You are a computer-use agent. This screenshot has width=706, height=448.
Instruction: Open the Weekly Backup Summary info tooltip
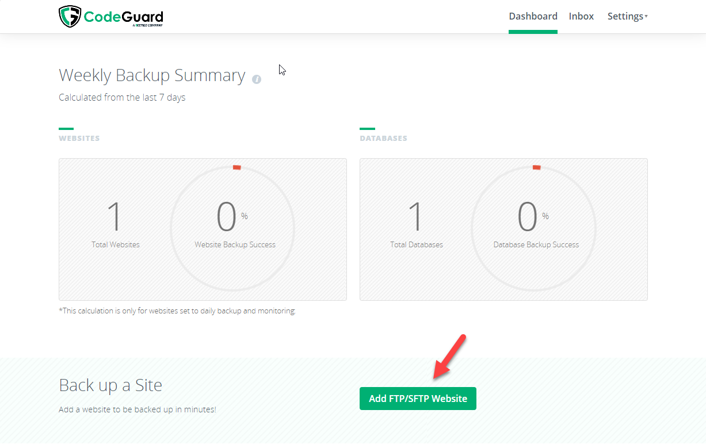tap(258, 79)
